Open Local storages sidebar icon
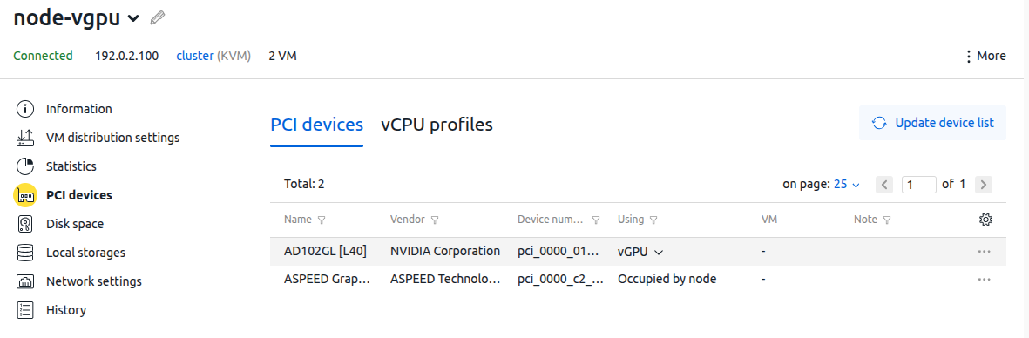The width and height of the screenshot is (1029, 338). 25,253
